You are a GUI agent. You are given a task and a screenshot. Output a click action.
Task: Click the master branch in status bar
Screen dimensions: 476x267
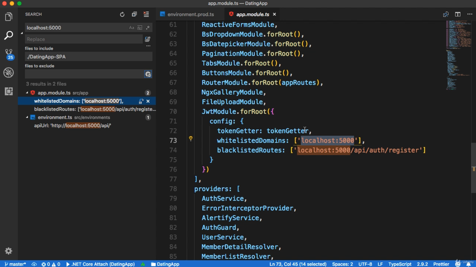(x=15, y=264)
